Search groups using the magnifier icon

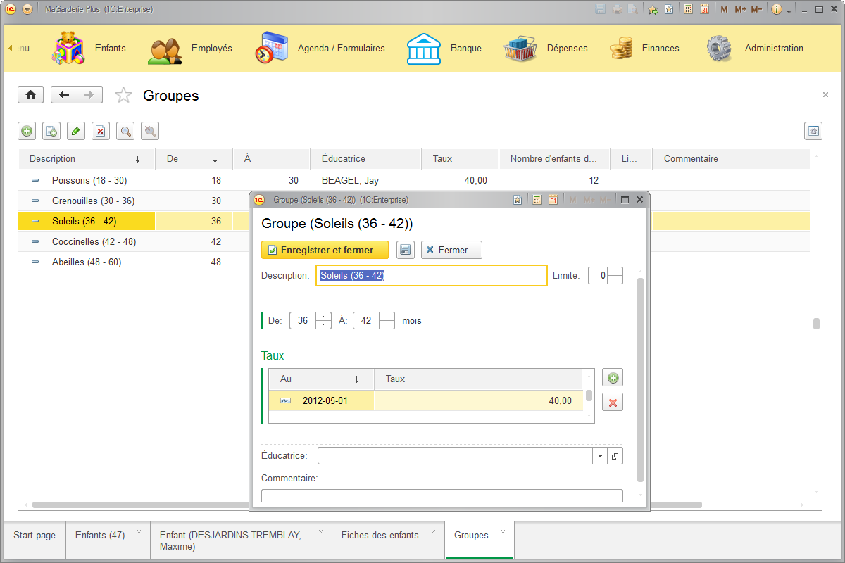click(x=125, y=131)
